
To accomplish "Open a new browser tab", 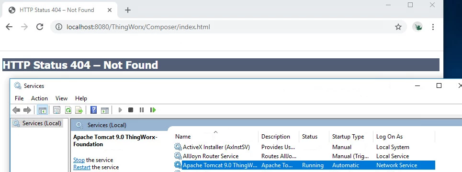I will click(x=127, y=10).
